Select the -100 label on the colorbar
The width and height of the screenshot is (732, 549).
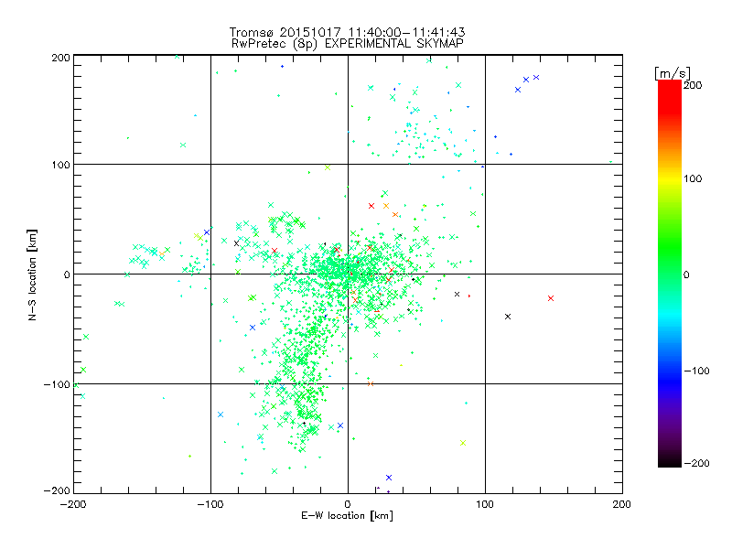pyautogui.click(x=696, y=371)
